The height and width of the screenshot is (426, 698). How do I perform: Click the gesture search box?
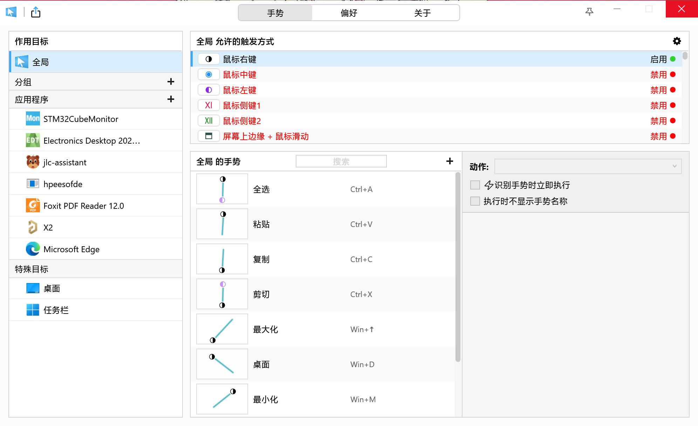tap(341, 162)
